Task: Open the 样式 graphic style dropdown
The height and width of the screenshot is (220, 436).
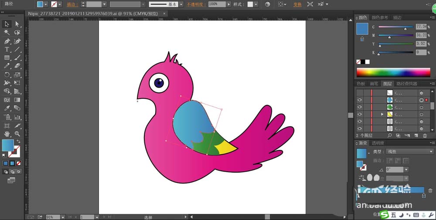Action: pos(256,4)
